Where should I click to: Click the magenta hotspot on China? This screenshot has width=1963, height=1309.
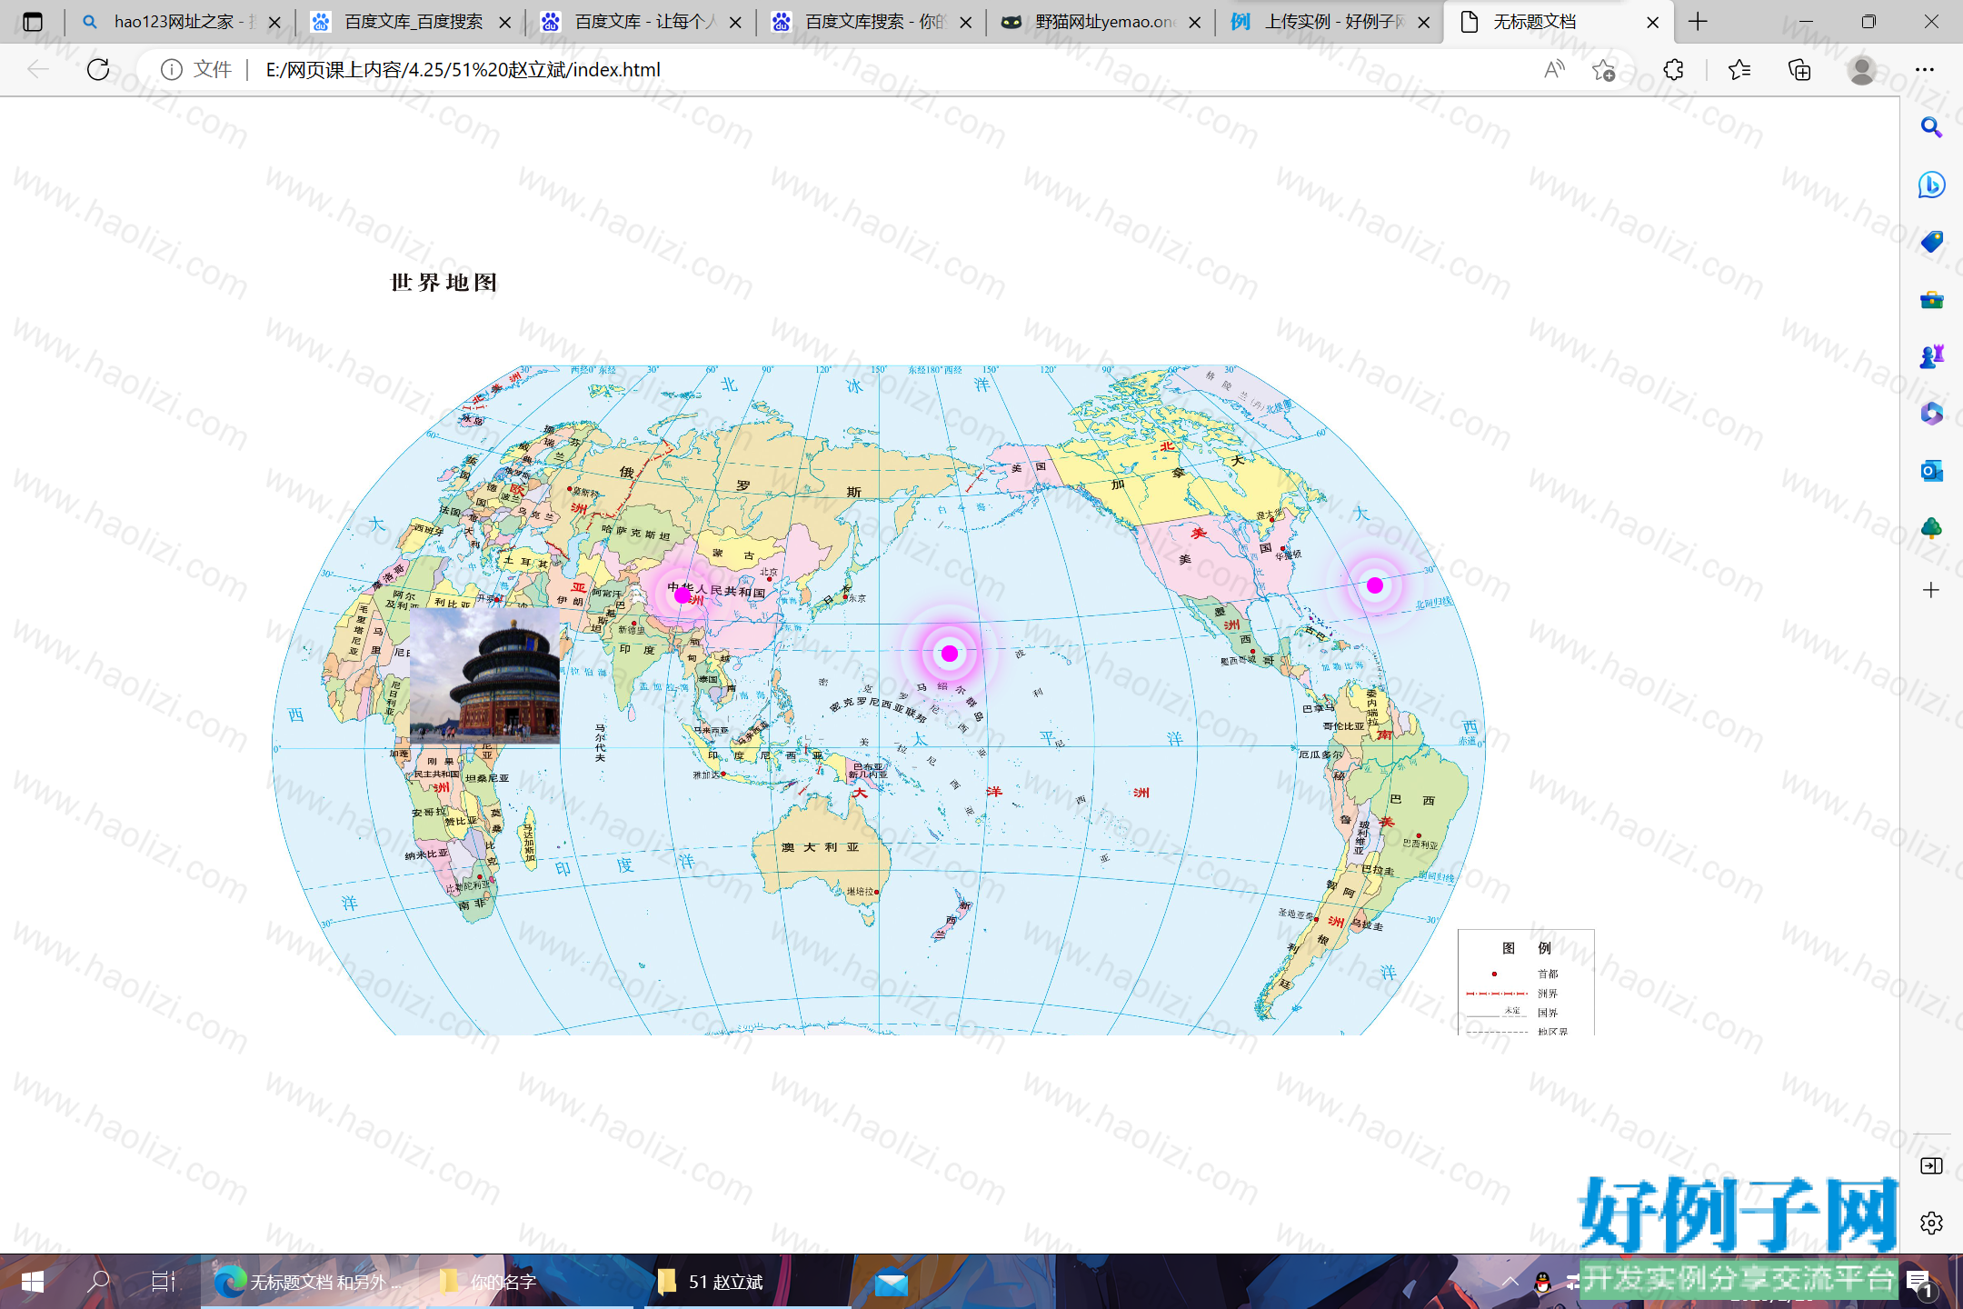click(x=683, y=595)
